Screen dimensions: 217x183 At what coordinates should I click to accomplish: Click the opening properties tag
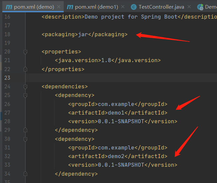[x=61, y=52]
